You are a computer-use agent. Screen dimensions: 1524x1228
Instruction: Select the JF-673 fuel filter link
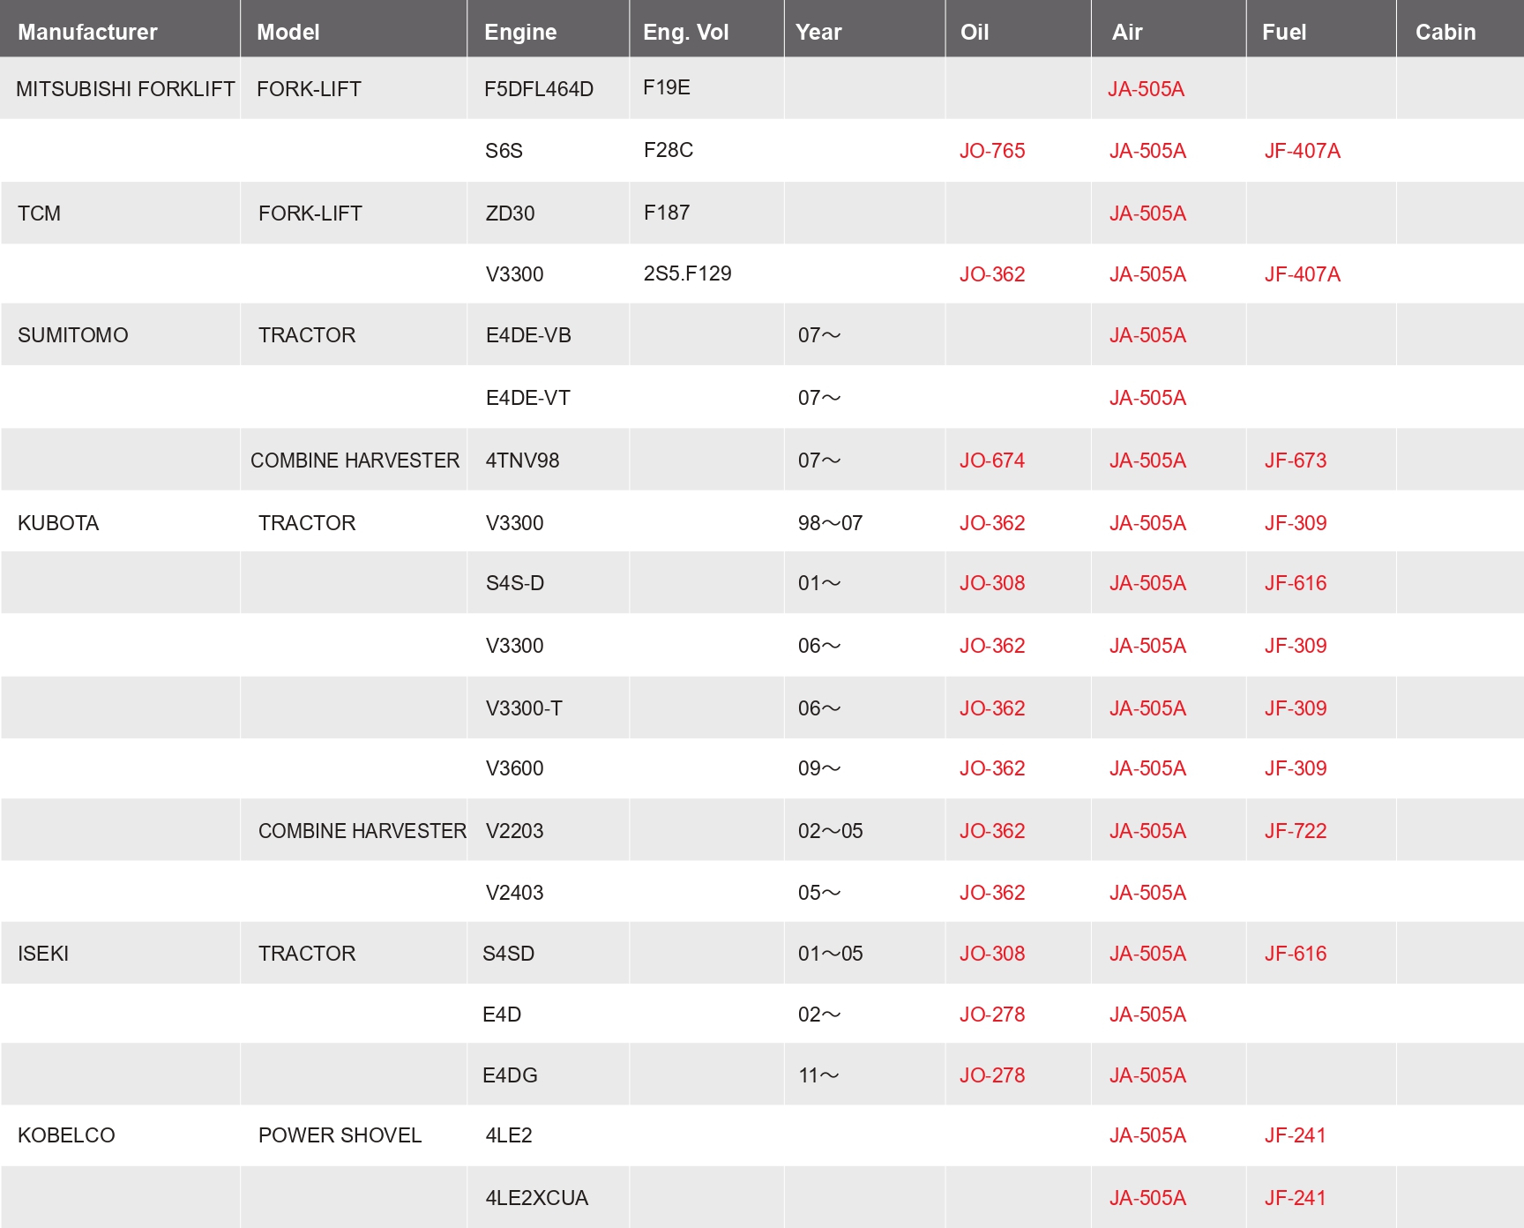tap(1295, 460)
